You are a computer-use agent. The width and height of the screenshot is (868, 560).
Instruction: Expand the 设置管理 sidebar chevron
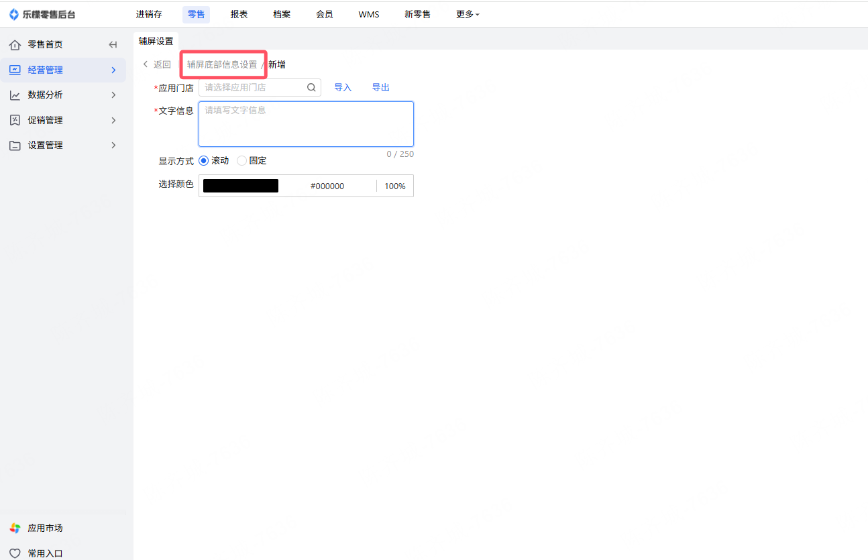[113, 146]
